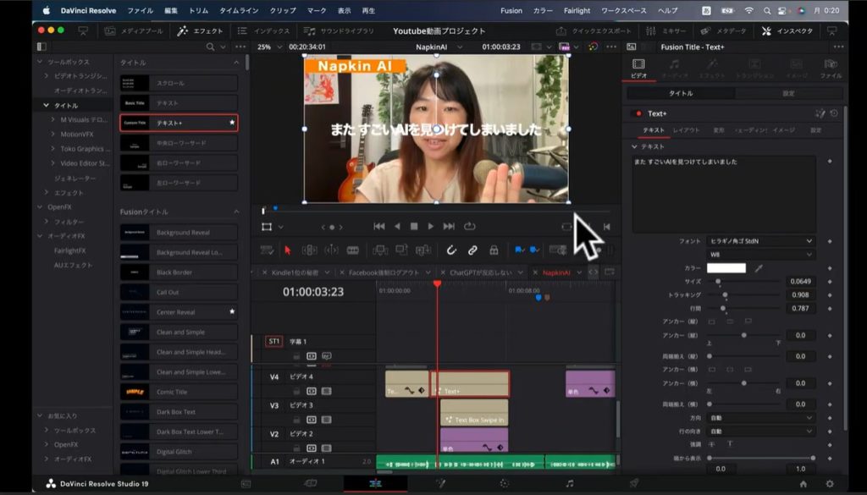This screenshot has height=495, width=867.
Task: Open the ヒラギノ角ゴ StdN font dropdown
Action: 760,241
